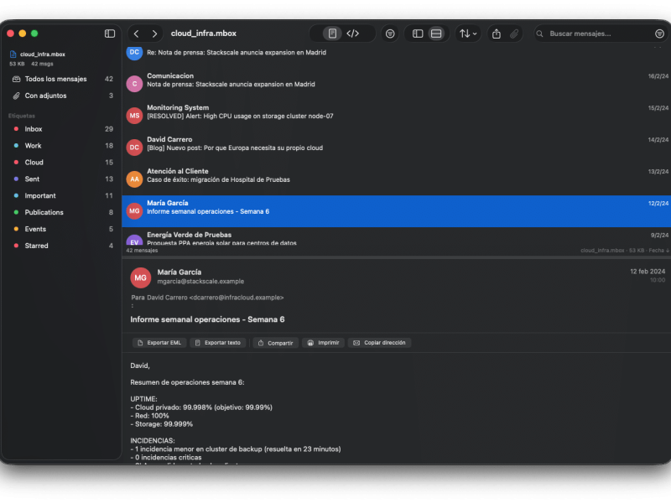Click the sidebar layout icon
Screen dimensions: 671x503
pos(417,34)
